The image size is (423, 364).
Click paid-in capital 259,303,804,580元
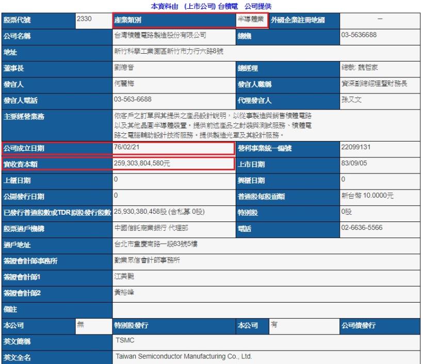[x=142, y=163]
